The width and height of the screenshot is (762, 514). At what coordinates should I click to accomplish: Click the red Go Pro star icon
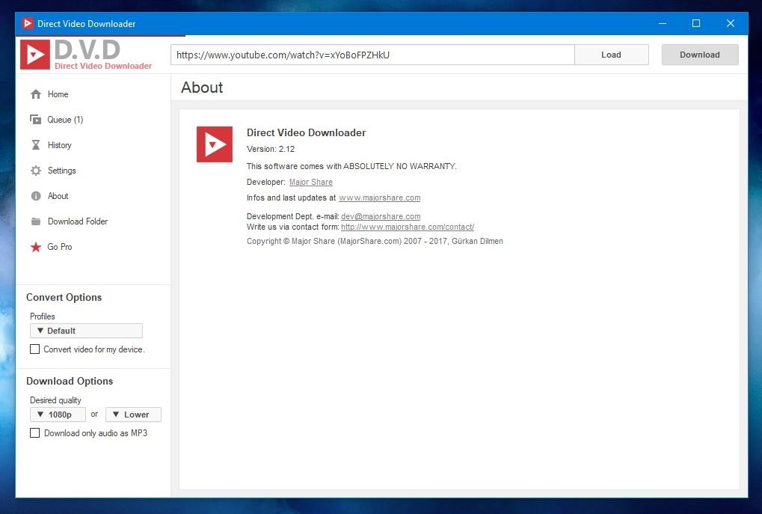coord(36,247)
